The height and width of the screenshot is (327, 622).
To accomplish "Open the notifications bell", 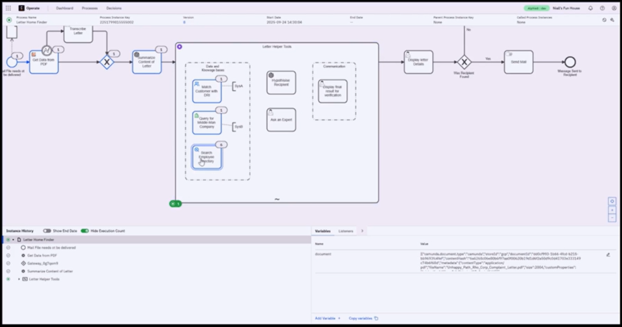I will [590, 8].
